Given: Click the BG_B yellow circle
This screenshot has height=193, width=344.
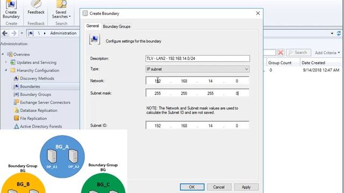Looking at the screenshot, I should [x=23, y=183].
